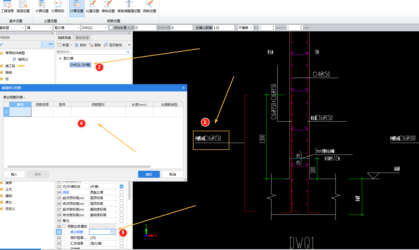Click the 类别 property link
Screen dimensions: 419x250
point(66,192)
